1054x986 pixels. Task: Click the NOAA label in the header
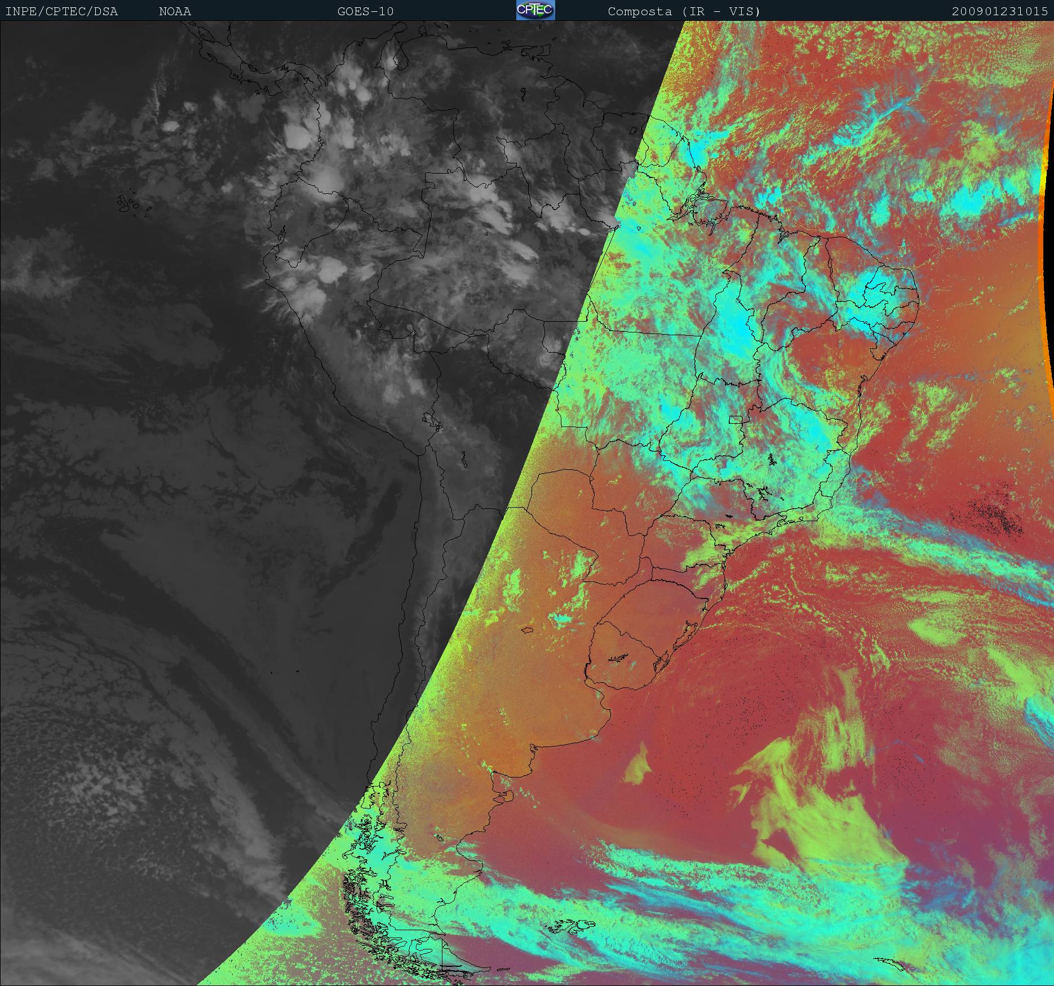pos(175,11)
